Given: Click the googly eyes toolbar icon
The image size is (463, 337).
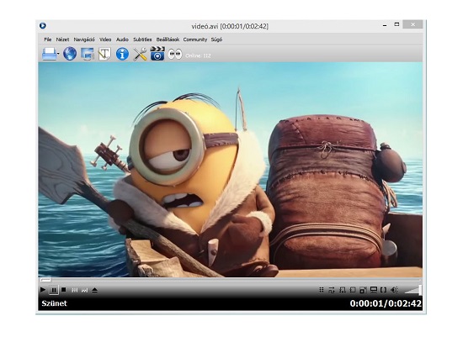Looking at the screenshot, I should pyautogui.click(x=175, y=54).
